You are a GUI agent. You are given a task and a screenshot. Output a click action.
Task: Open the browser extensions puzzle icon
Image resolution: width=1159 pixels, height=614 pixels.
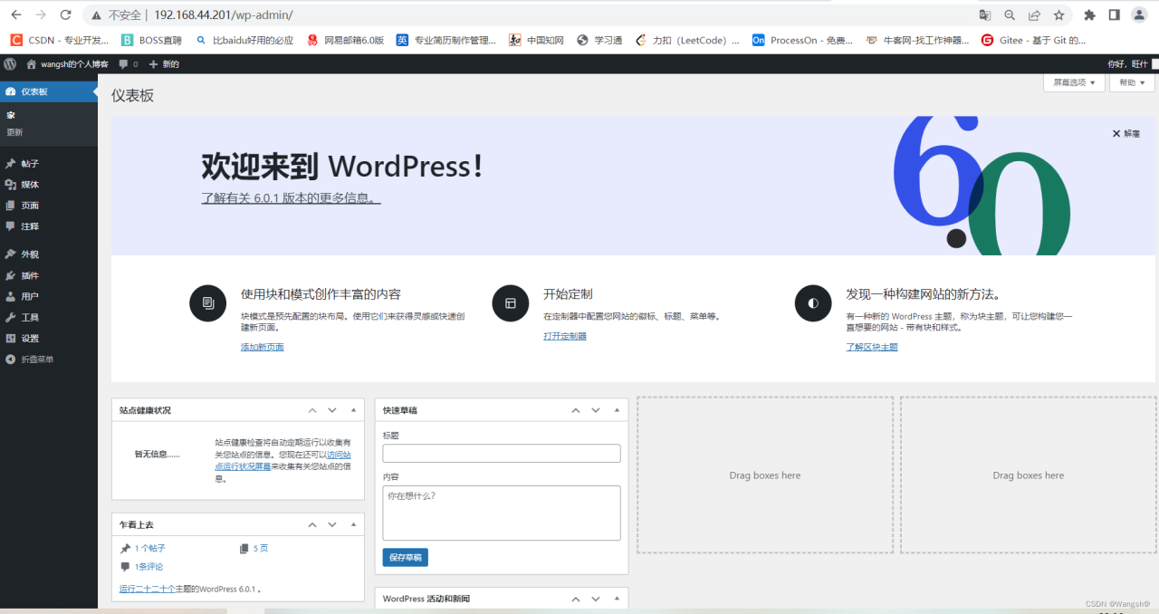click(x=1089, y=14)
